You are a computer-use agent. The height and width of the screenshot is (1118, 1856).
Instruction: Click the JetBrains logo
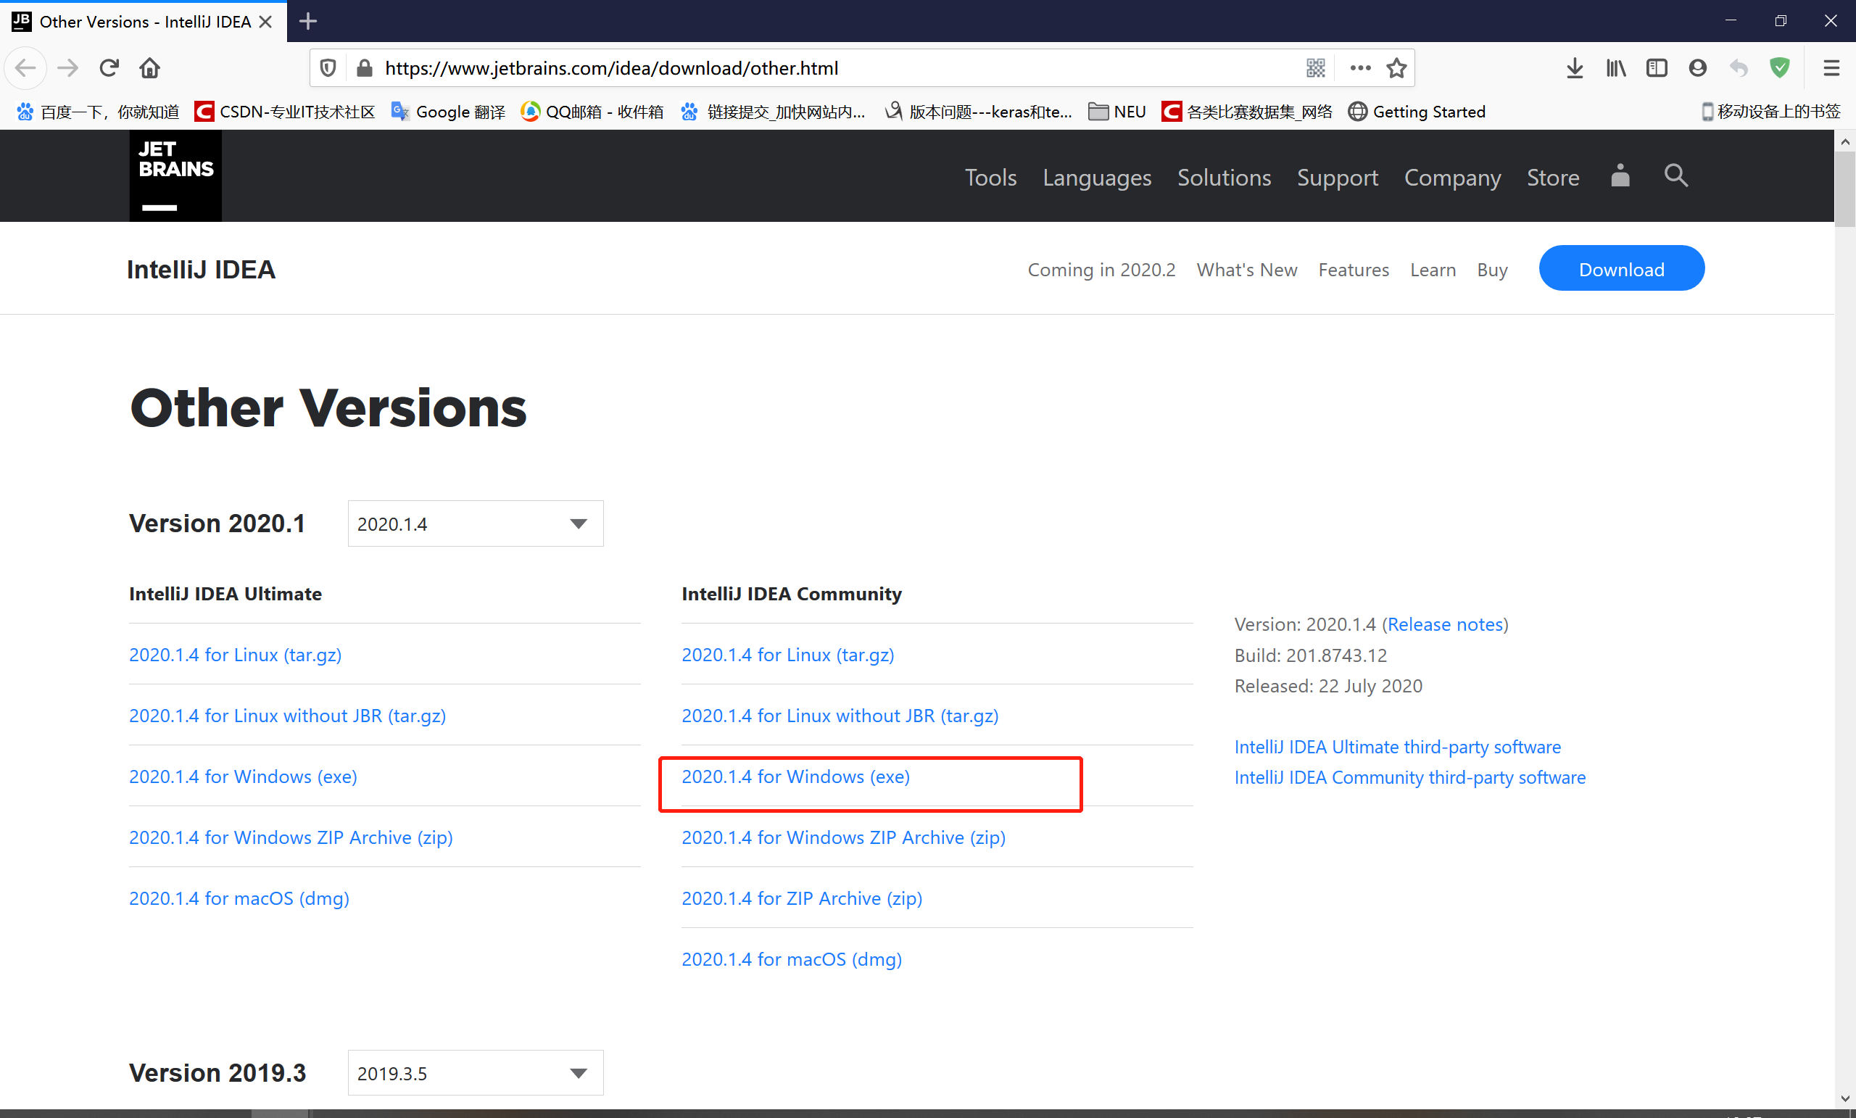(x=175, y=175)
